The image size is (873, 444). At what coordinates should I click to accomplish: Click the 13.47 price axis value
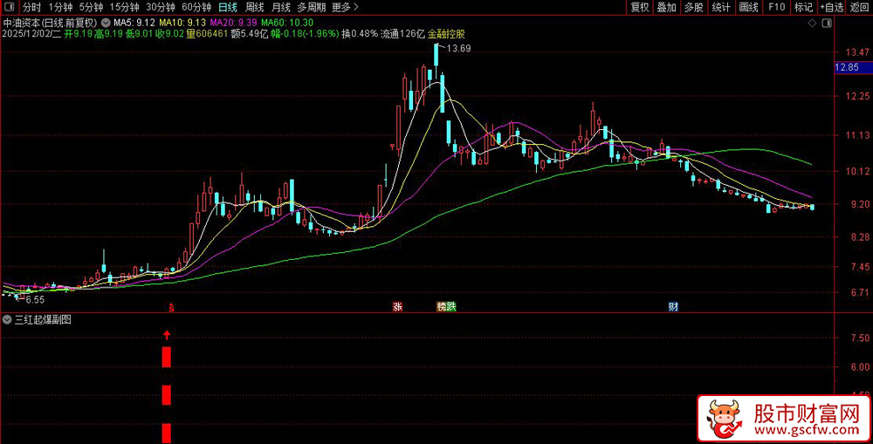[x=858, y=52]
